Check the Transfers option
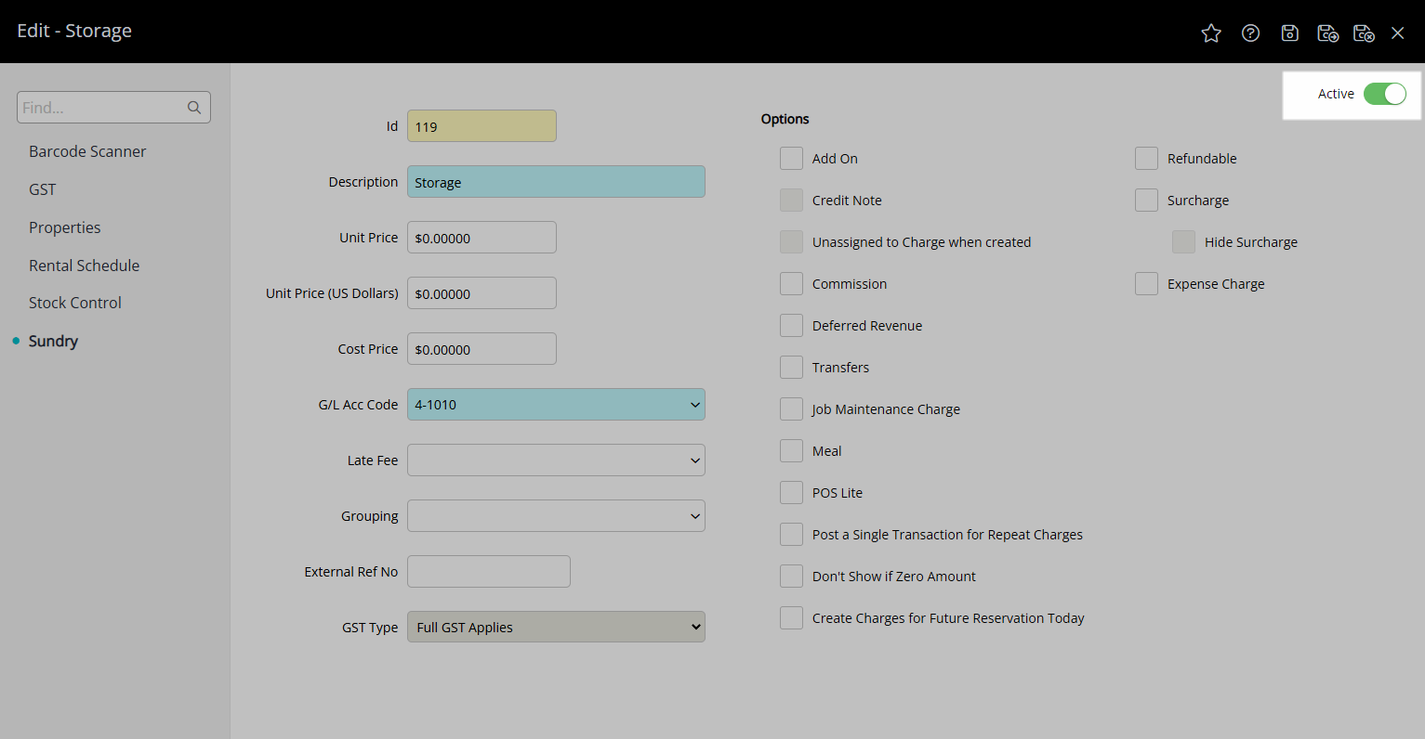The height and width of the screenshot is (739, 1425). point(791,368)
